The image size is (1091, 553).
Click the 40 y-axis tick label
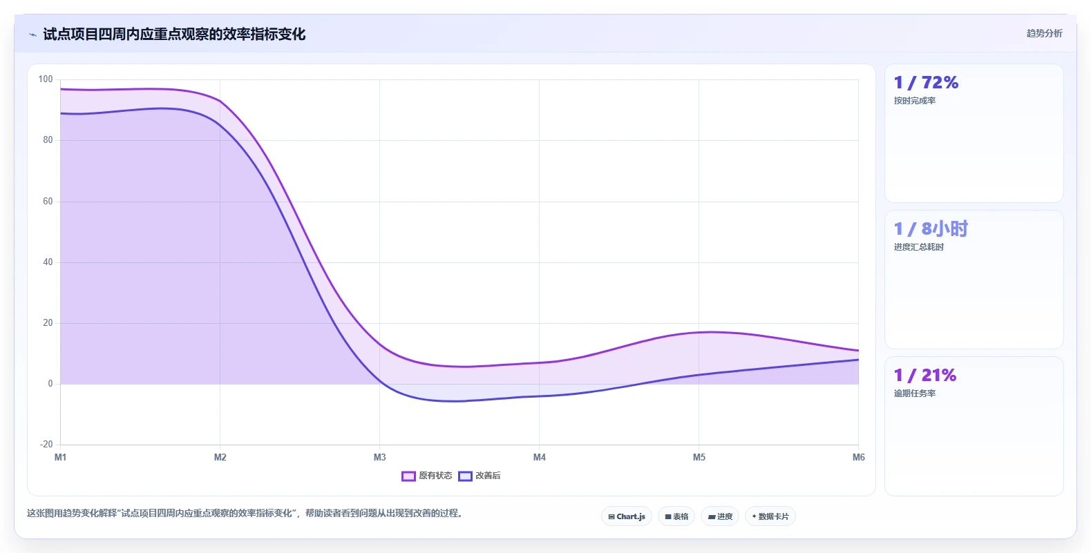tap(48, 262)
